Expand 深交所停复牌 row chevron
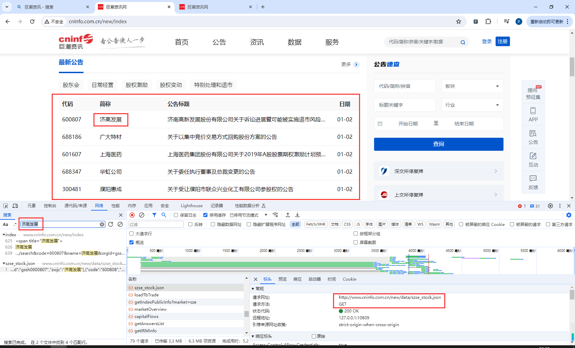575x348 pixels. pyautogui.click(x=496, y=171)
